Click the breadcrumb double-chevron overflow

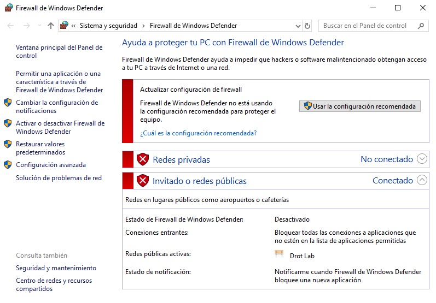[73, 26]
